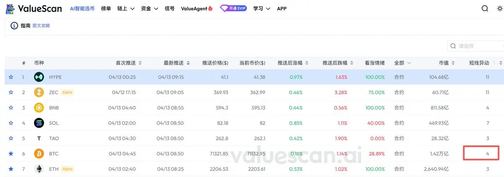Click the info icon next to 指南
504x177 pixels.
(x=14, y=26)
